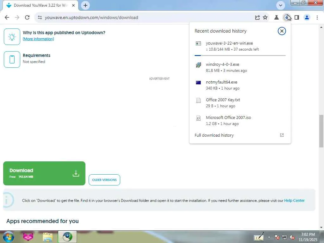
Task: Click the green Download button
Action: (44, 173)
